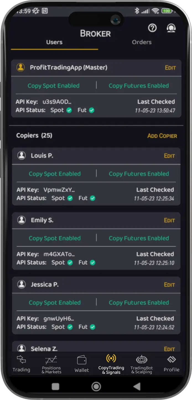The image size is (192, 400).
Task: Edit the ProfitTradingApp Master account
Action: (170, 68)
